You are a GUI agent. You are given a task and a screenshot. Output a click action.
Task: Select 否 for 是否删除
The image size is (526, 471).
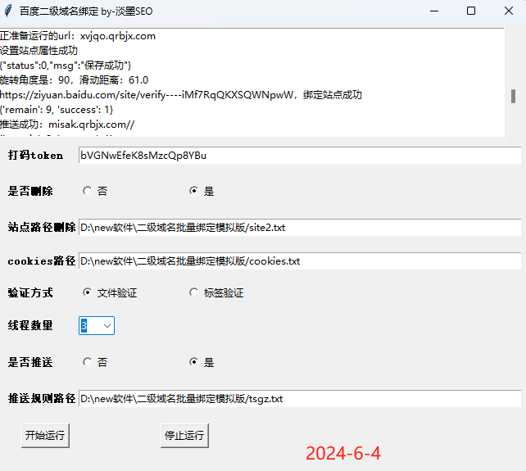click(87, 191)
